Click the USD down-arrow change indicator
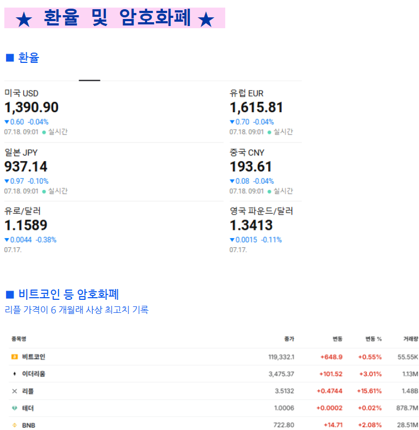Image resolution: width=419 pixels, height=430 pixels. [x=7, y=122]
